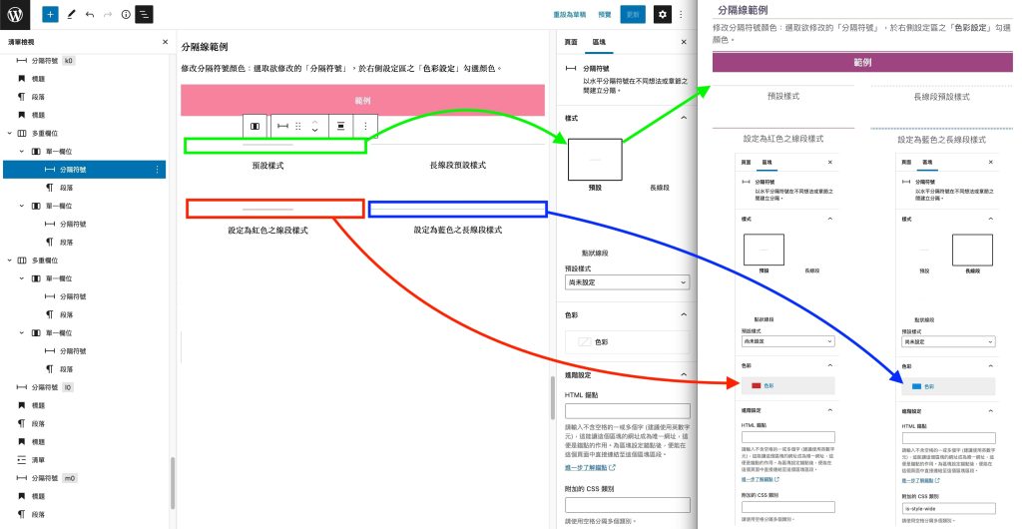
Task: Open options dots on highlighted 分隔符號 row
Action: 157,170
